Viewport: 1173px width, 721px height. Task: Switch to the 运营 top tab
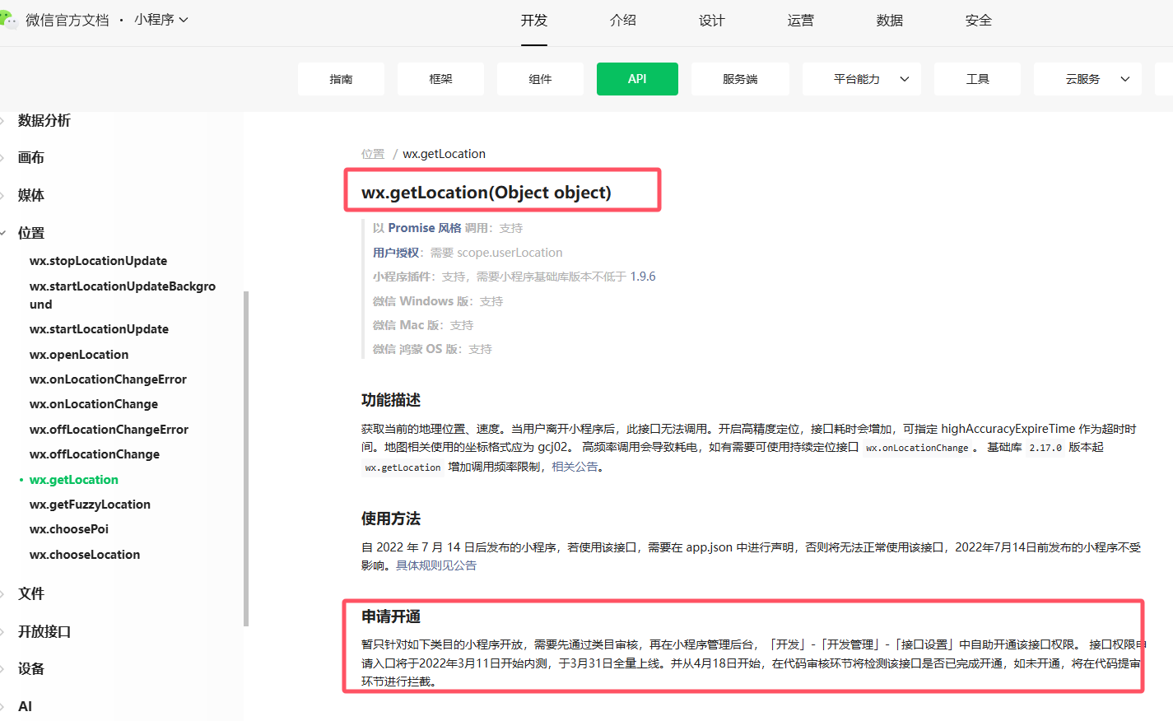[801, 21]
